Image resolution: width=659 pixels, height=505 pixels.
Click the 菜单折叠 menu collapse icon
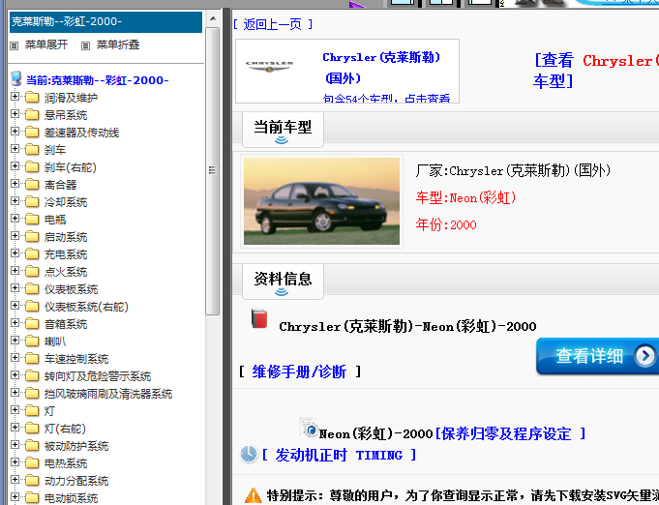pyautogui.click(x=86, y=45)
